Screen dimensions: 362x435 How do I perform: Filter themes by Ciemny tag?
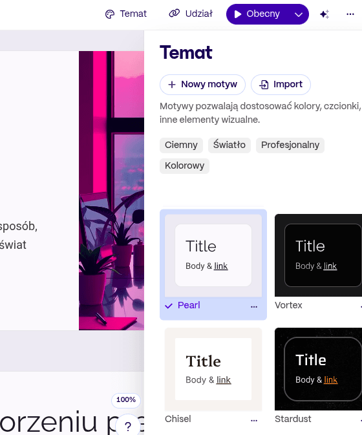tap(181, 145)
